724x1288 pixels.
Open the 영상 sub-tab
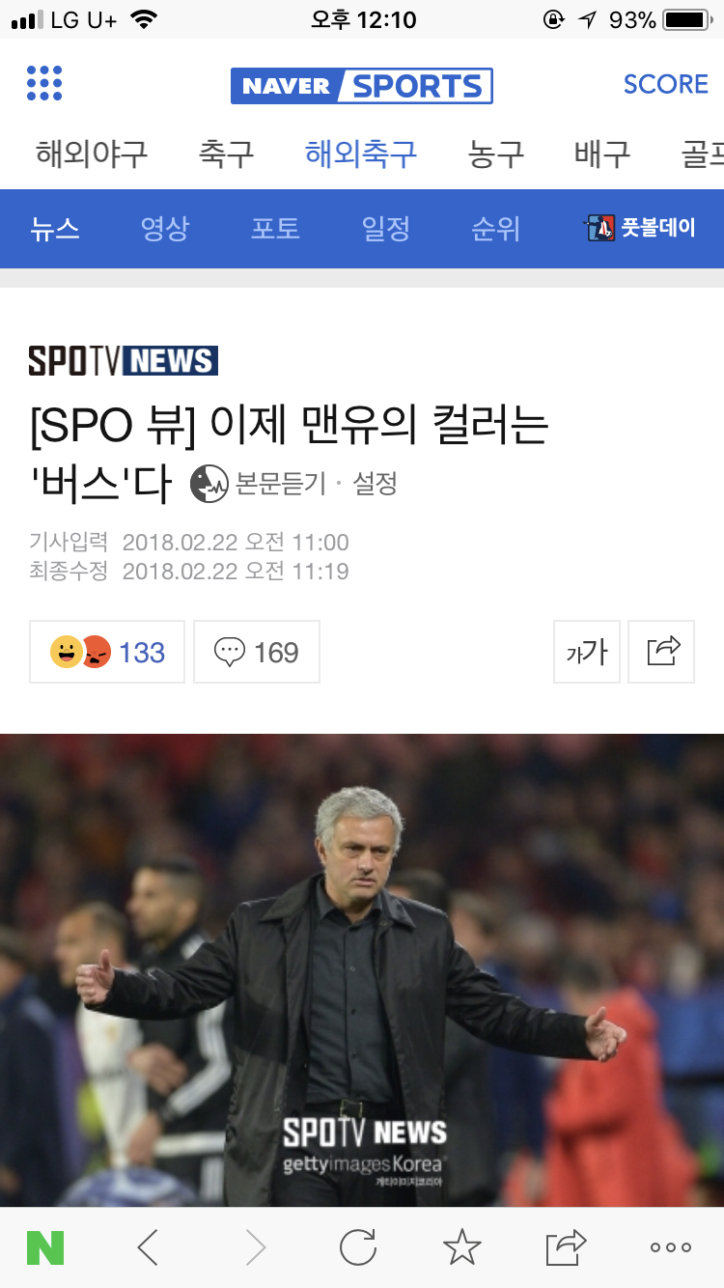pos(165,229)
